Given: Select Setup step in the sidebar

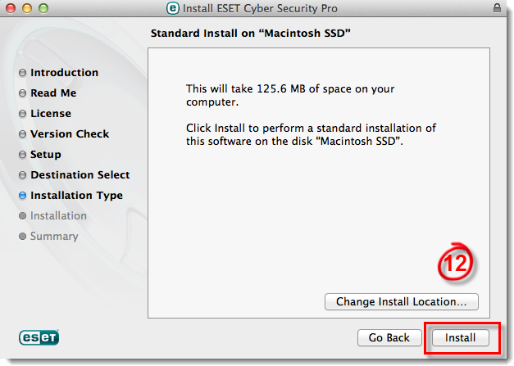Looking at the screenshot, I should tap(46, 155).
